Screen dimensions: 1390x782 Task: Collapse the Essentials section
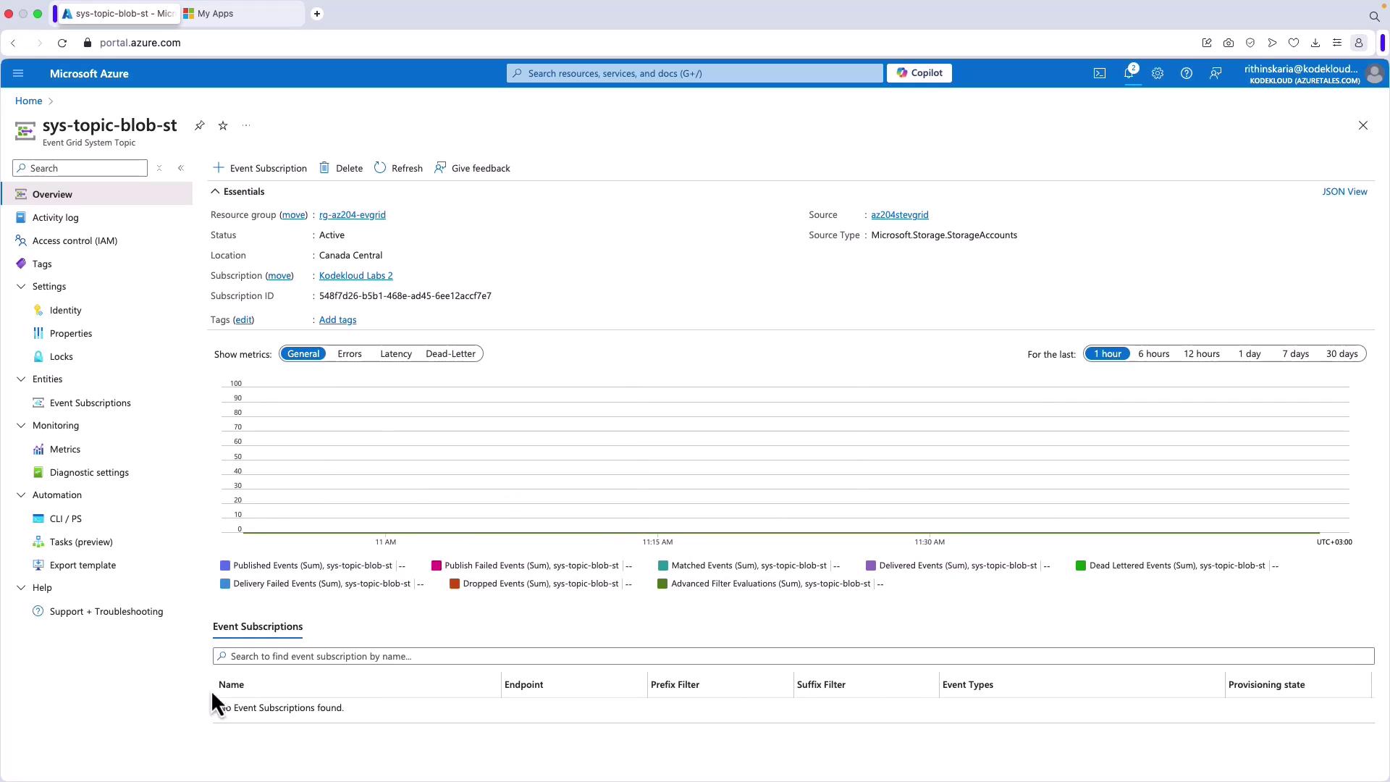pyautogui.click(x=215, y=192)
